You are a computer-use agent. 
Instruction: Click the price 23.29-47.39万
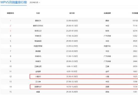pyautogui.click(x=72, y=31)
